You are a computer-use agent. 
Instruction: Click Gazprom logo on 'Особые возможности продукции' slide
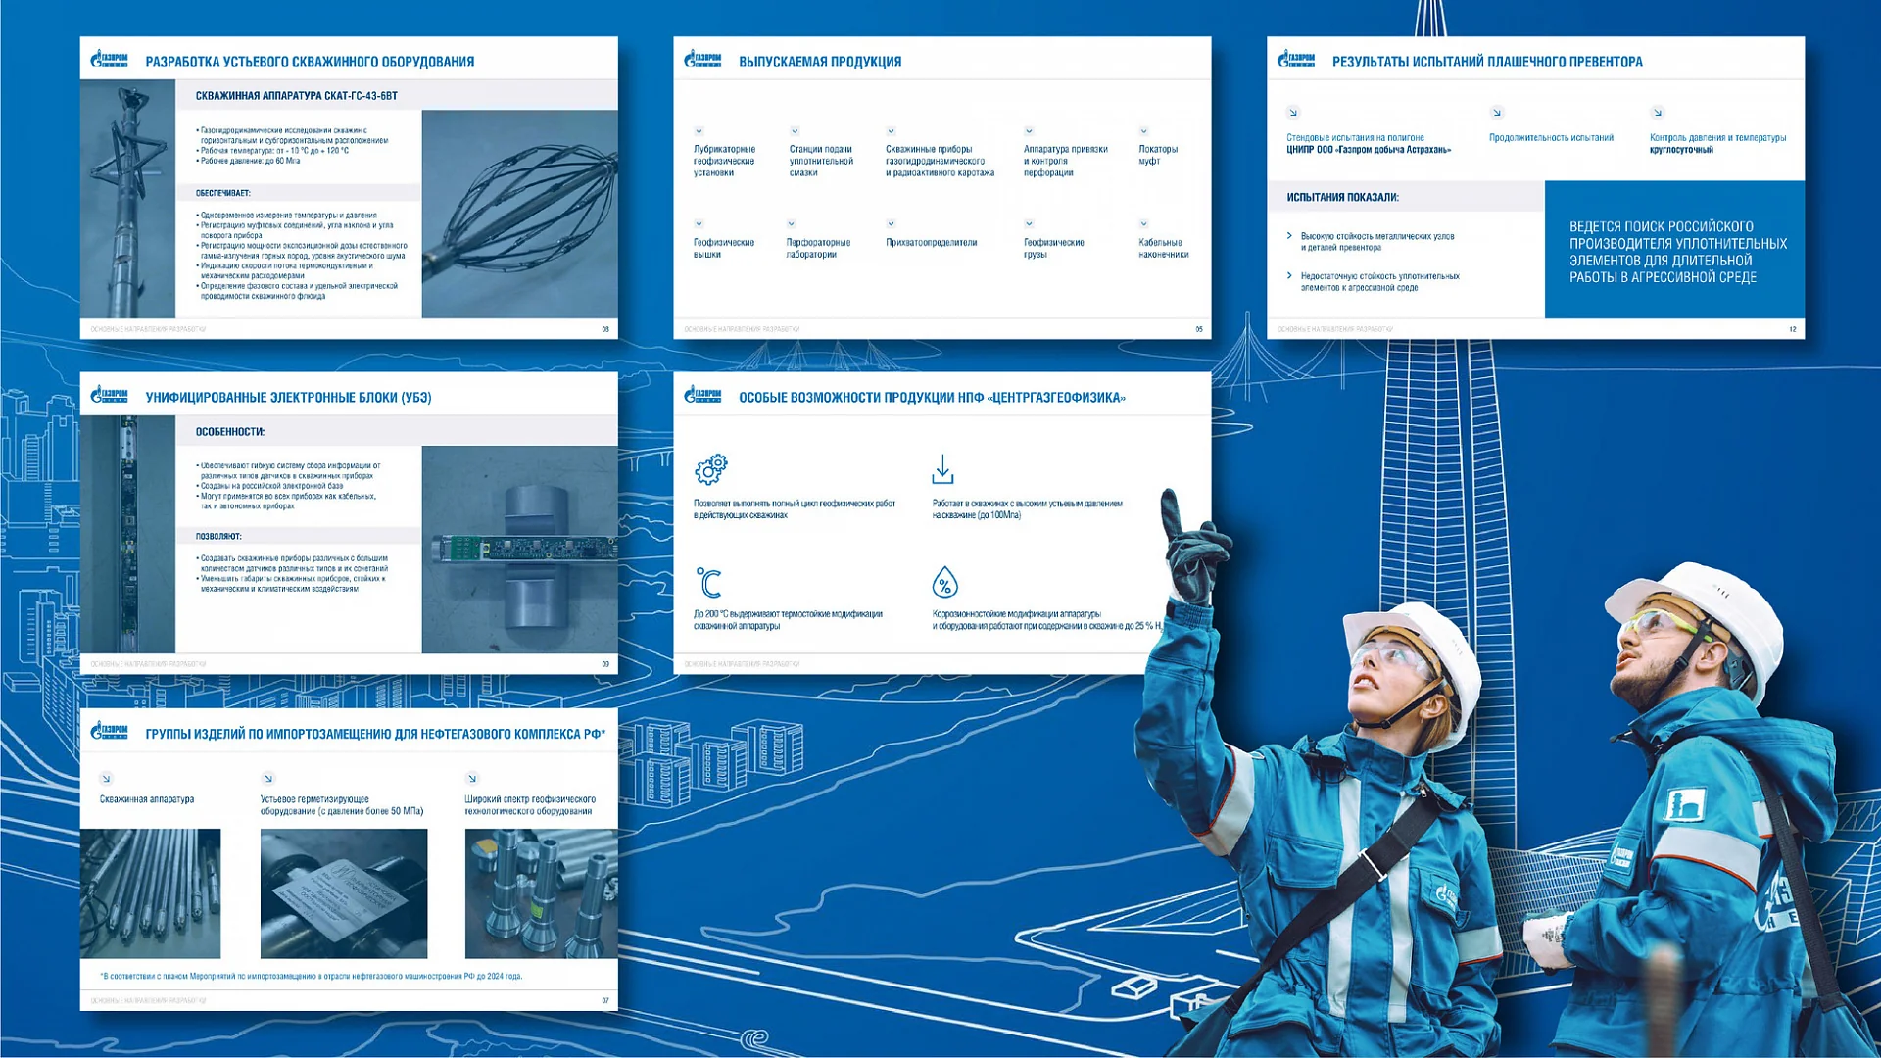(702, 396)
